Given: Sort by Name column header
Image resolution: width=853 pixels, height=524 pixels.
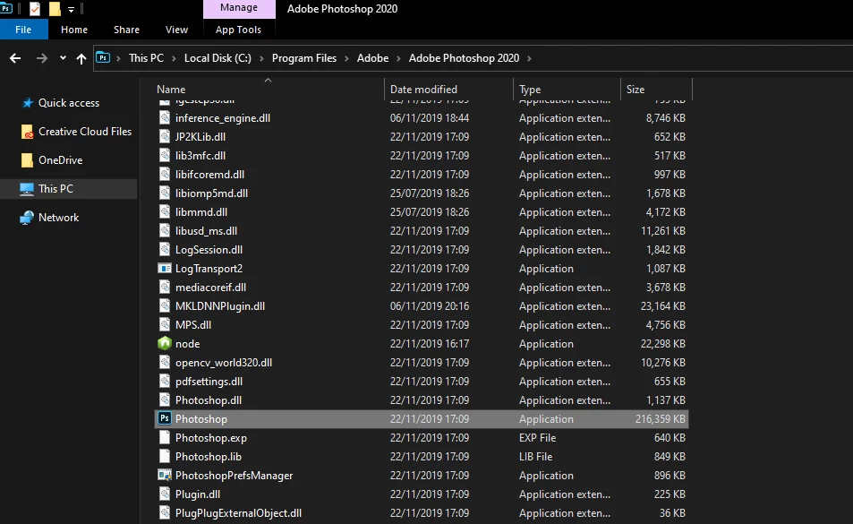Looking at the screenshot, I should pos(171,90).
